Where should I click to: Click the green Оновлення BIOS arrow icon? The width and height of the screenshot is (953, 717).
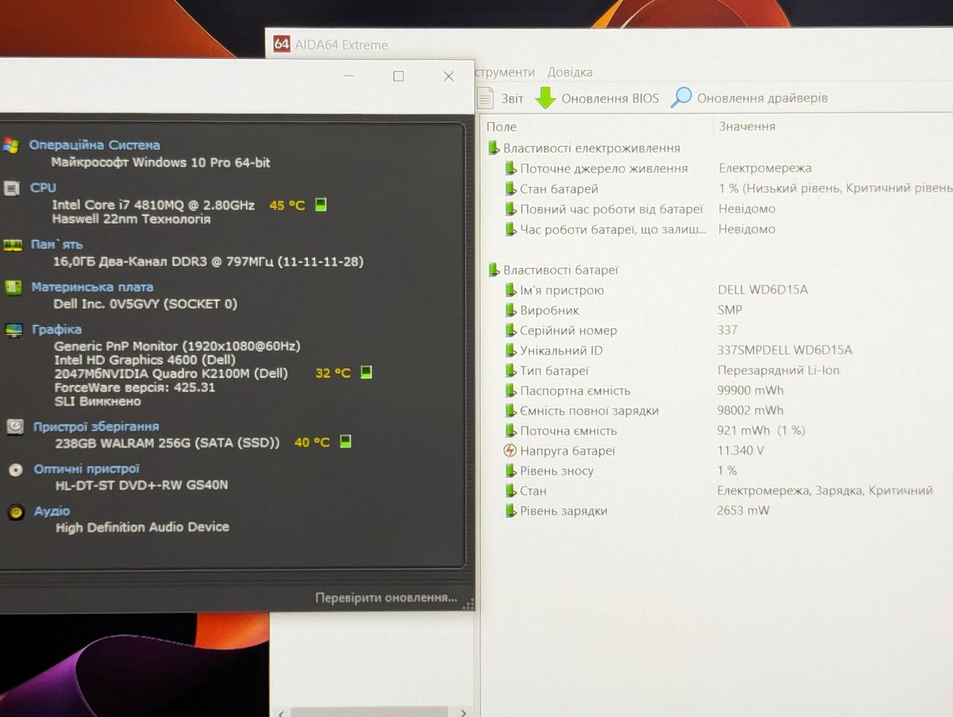pyautogui.click(x=546, y=98)
